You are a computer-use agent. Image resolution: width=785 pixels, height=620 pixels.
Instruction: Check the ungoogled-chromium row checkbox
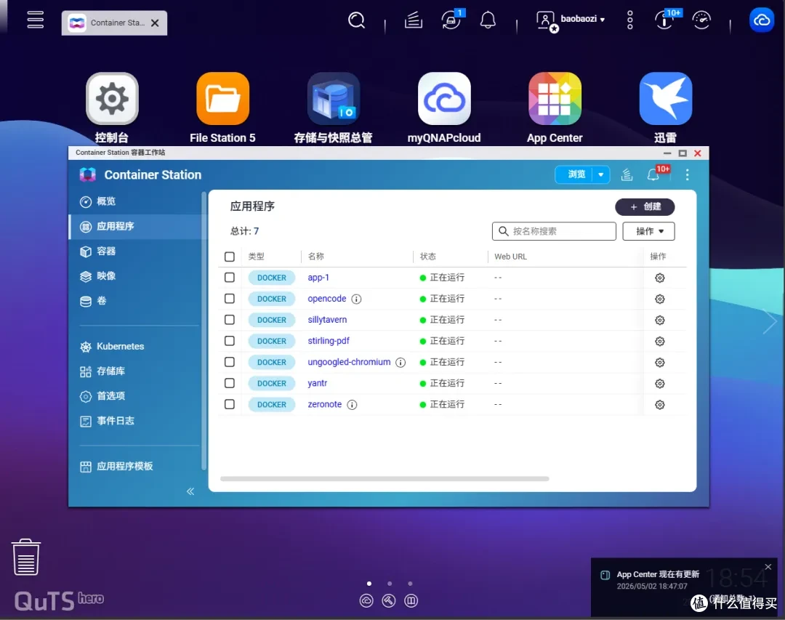pos(229,361)
